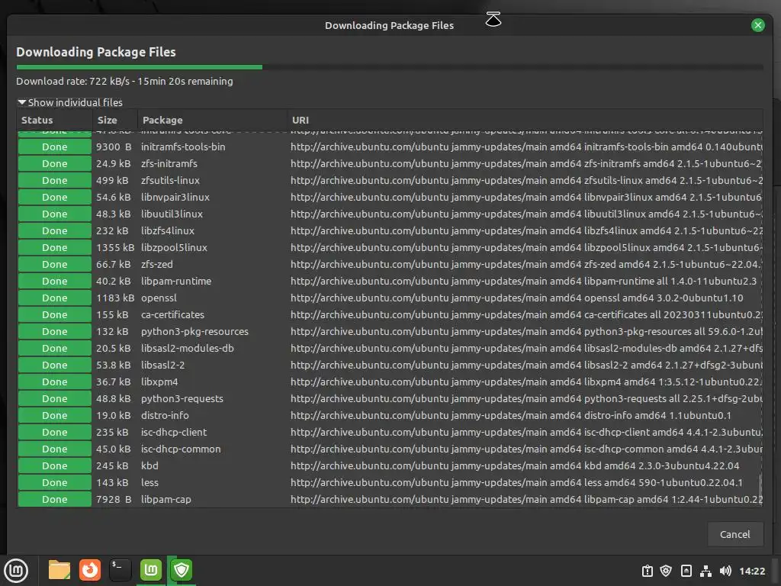The height and width of the screenshot is (586, 781).
Task: Select the initramfs-tools-bin row
Action: 390,147
